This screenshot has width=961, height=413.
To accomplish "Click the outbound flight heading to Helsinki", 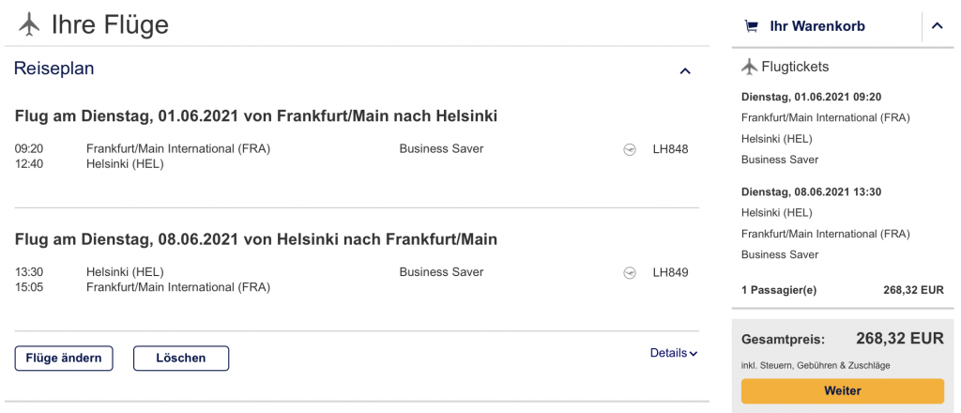I will [x=256, y=116].
